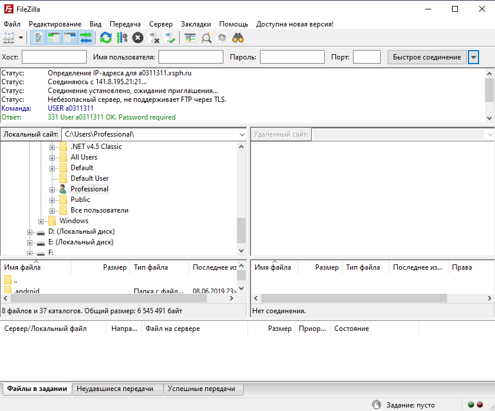Click the All Users folder icon
The width and height of the screenshot is (495, 411).
tap(63, 157)
